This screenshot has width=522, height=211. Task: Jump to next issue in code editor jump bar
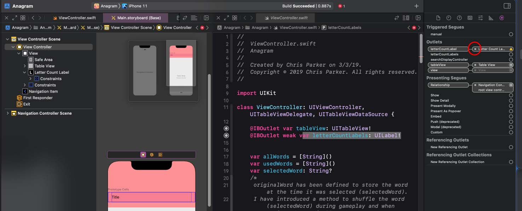click(x=420, y=28)
